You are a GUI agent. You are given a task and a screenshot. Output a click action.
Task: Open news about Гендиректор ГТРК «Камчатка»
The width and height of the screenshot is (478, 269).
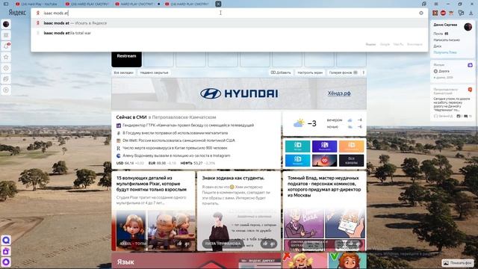click(x=188, y=125)
